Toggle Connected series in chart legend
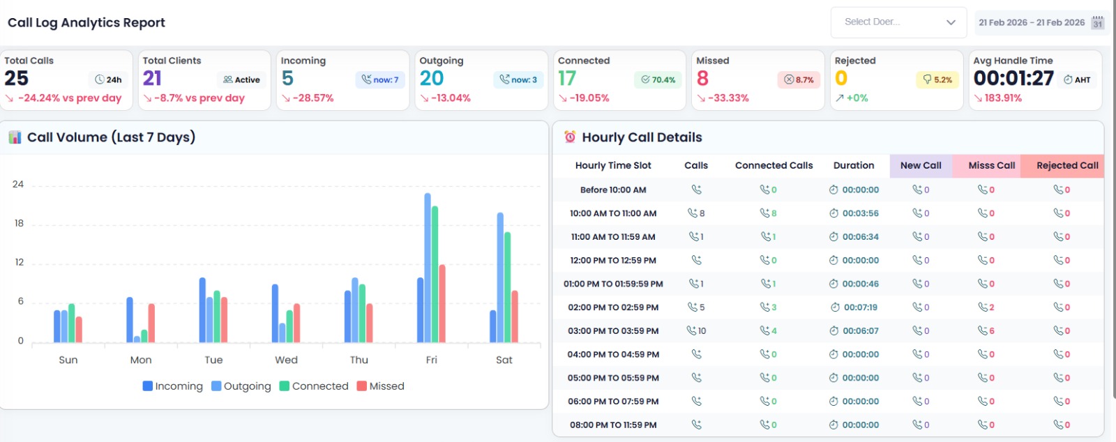Screen dimensions: 1116x442 313,386
